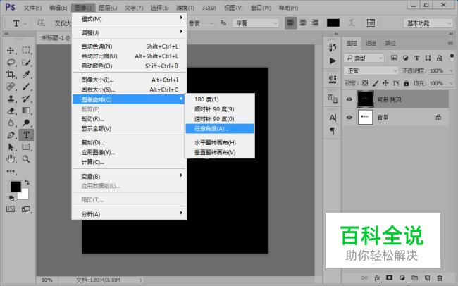The width and height of the screenshot is (458, 286).
Task: Change screen mode icon in toolbox
Action: 26,209
